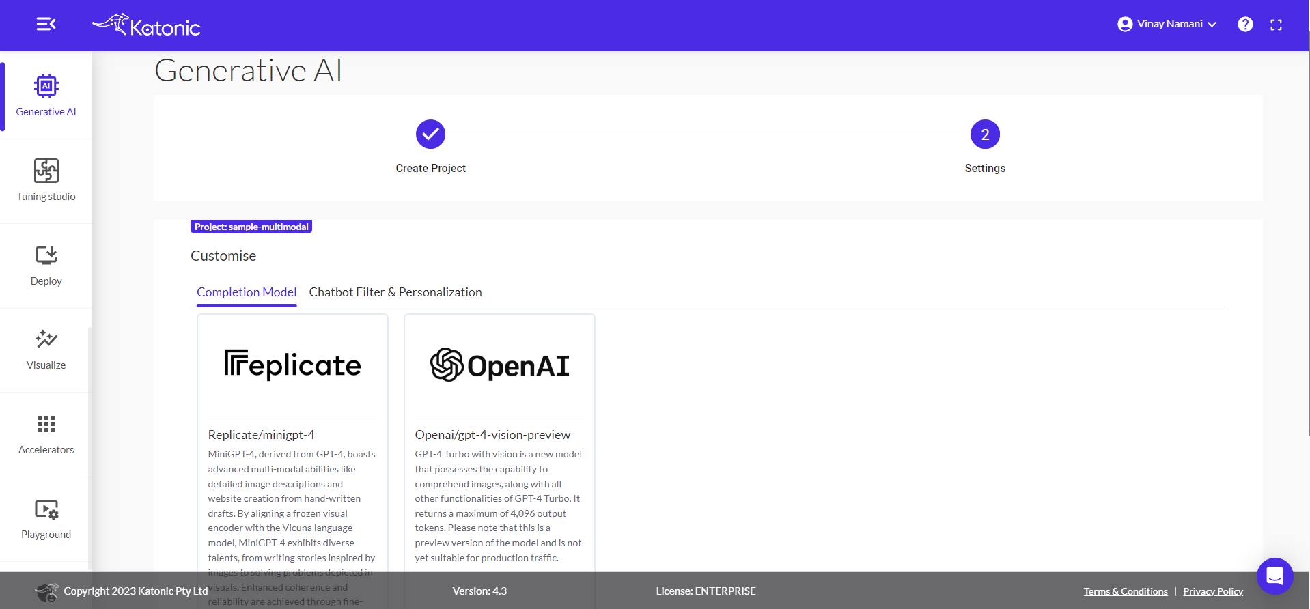
Task: Collapse the sidebar with the hamburger icon
Action: pyautogui.click(x=46, y=25)
